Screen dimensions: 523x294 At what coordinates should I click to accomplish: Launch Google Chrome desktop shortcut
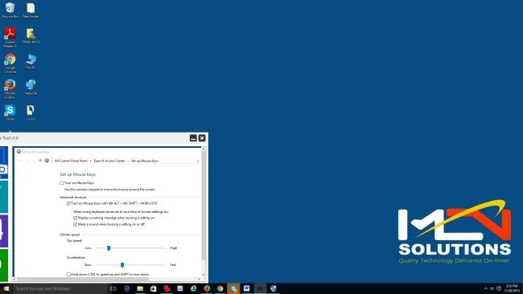(10, 63)
